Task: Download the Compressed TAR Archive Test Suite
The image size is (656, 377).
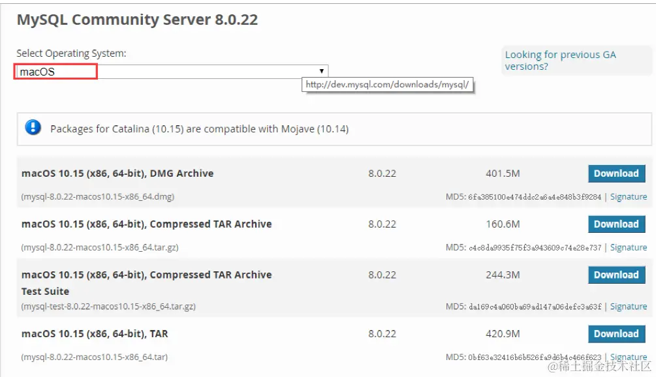Action: 616,275
